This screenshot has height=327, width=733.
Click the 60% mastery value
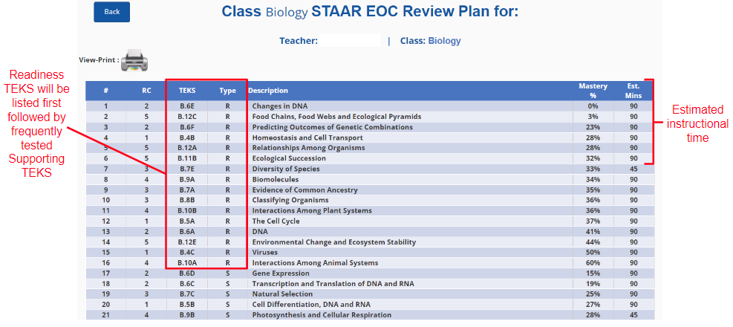[593, 263]
